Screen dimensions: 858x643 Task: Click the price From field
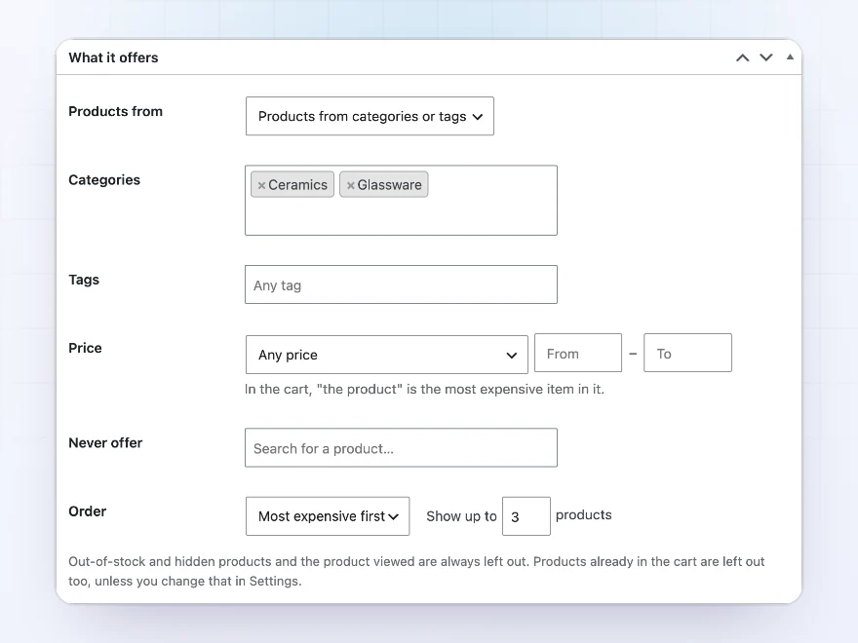(578, 354)
